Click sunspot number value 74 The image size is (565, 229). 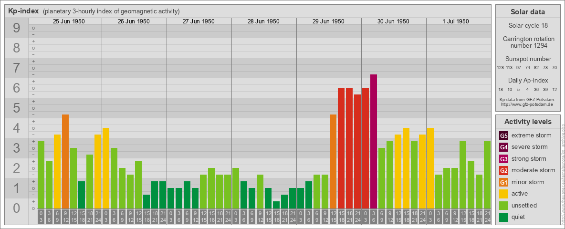(527, 68)
